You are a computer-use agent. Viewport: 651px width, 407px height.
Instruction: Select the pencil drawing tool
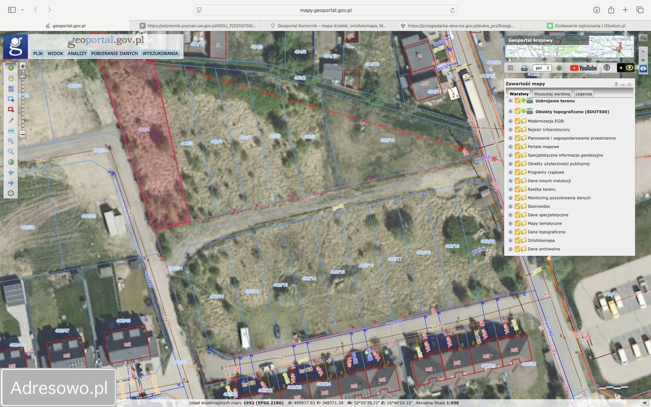[11, 120]
